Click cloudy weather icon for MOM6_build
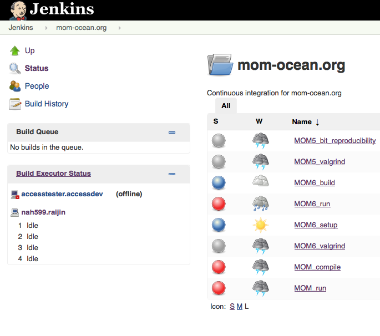Viewport: 380px width, 336px height. point(261,181)
